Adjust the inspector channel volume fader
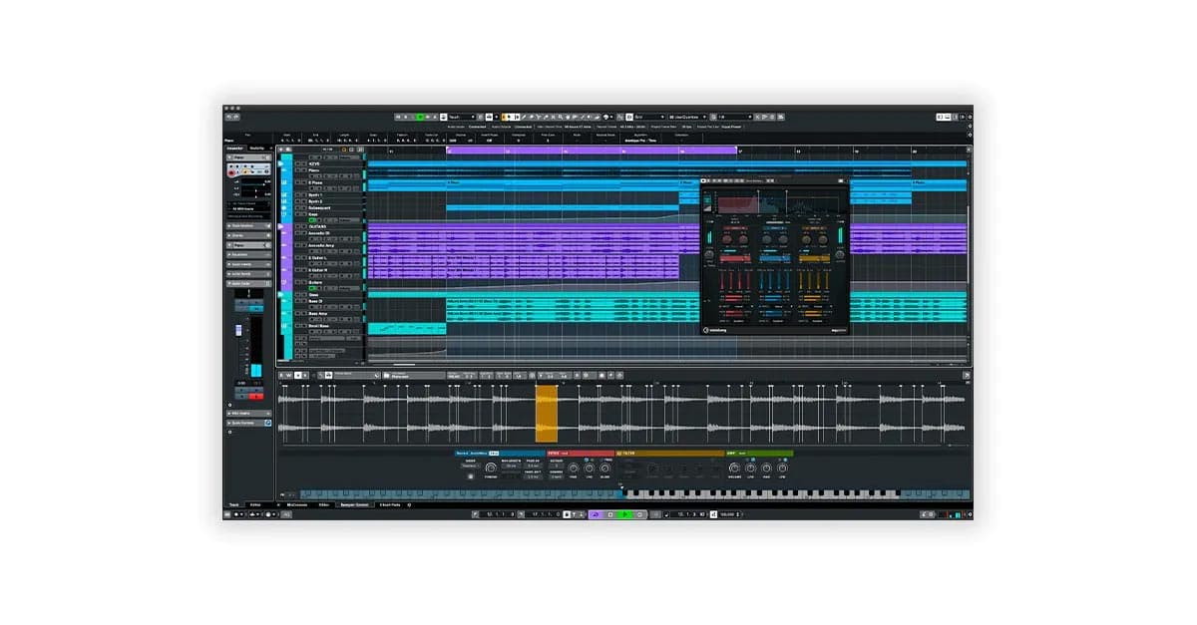 pos(238,330)
